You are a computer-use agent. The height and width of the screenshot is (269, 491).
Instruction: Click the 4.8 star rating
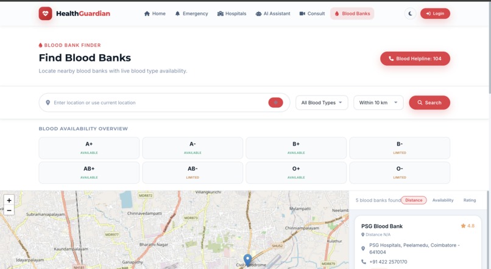coord(467,226)
